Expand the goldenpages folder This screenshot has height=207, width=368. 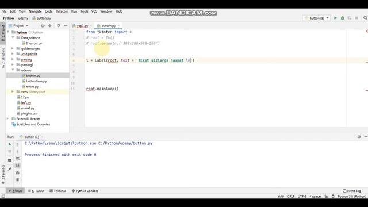13,48
